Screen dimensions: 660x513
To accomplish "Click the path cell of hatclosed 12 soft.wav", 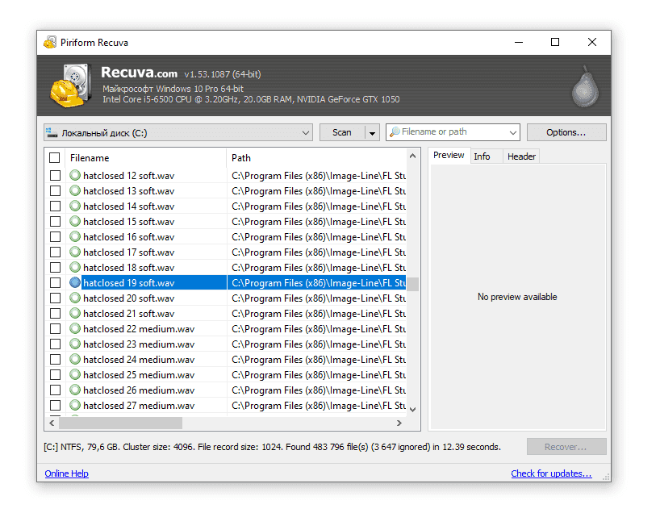I will click(x=316, y=176).
